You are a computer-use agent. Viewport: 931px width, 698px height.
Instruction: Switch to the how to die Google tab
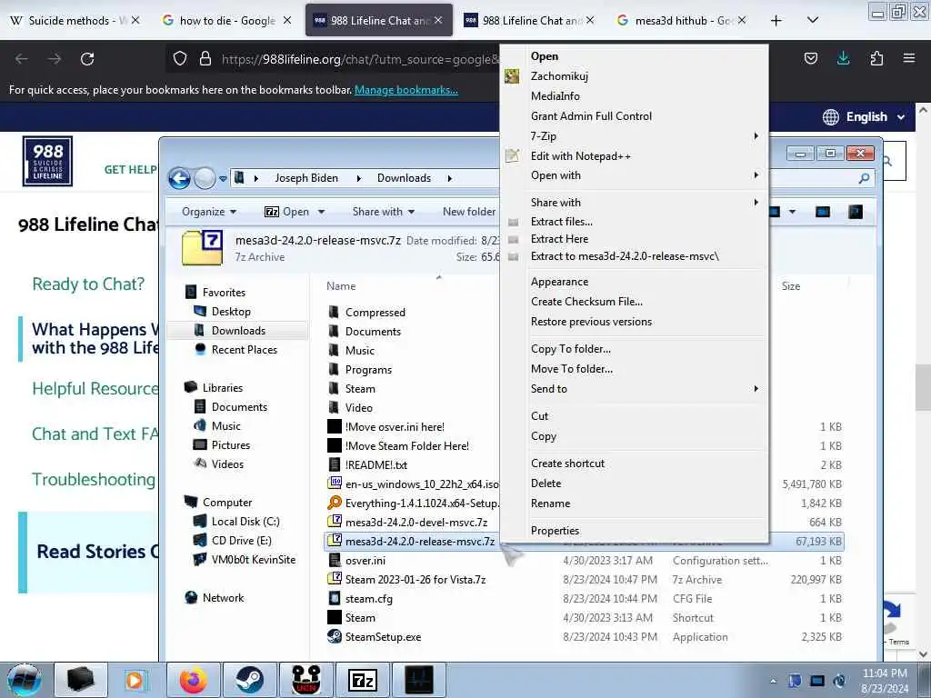click(226, 21)
